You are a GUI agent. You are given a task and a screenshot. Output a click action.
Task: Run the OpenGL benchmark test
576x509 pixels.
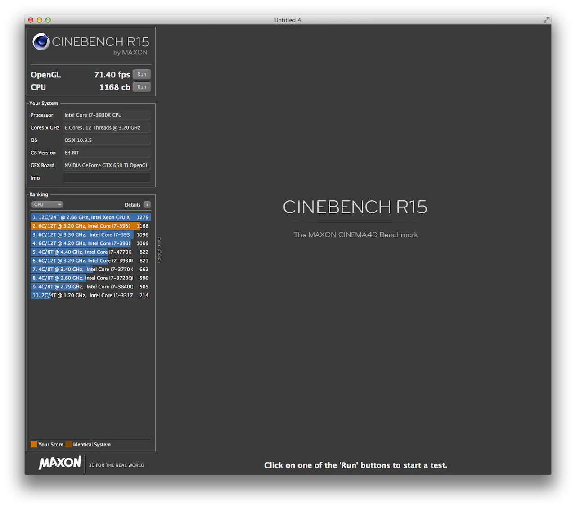142,75
